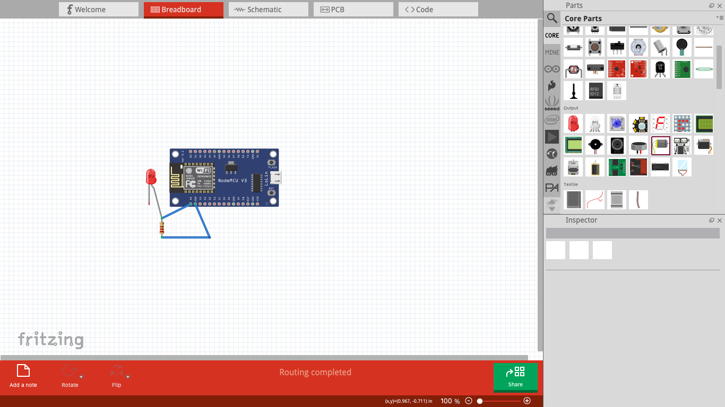
Task: Switch to the Welcome tab
Action: pyautogui.click(x=99, y=10)
